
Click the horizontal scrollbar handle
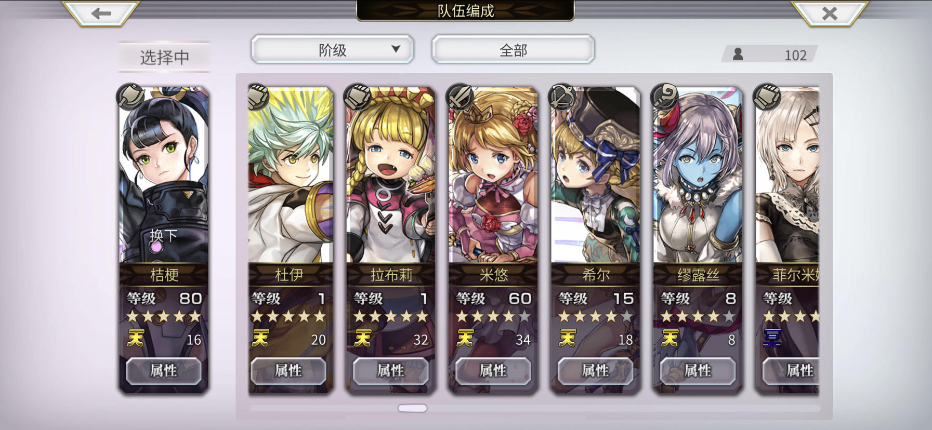coord(412,408)
